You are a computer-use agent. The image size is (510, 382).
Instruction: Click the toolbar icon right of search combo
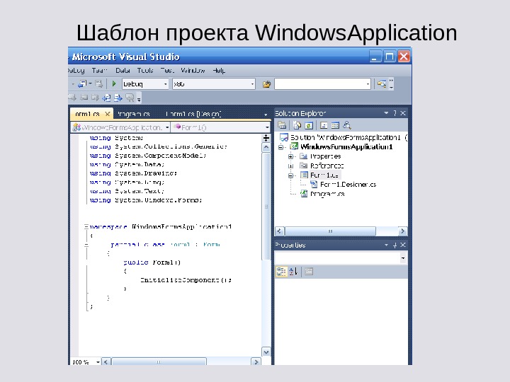pos(382,84)
